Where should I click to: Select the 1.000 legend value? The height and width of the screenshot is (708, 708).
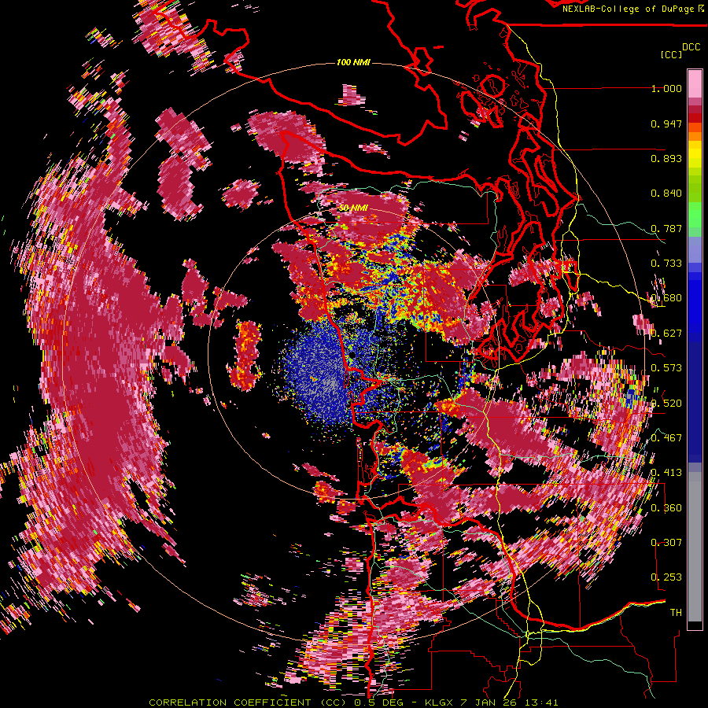[666, 88]
